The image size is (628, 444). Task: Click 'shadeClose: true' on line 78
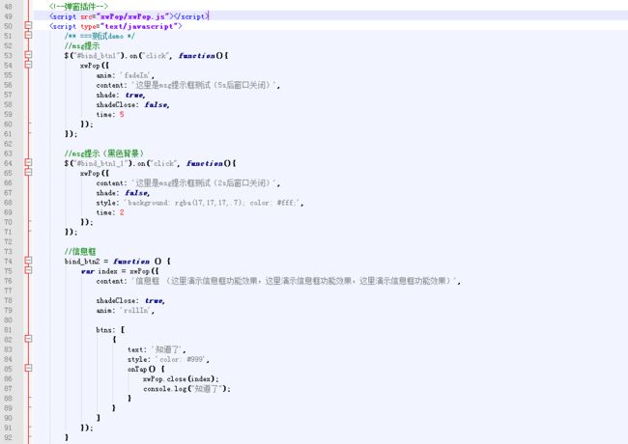click(x=130, y=300)
